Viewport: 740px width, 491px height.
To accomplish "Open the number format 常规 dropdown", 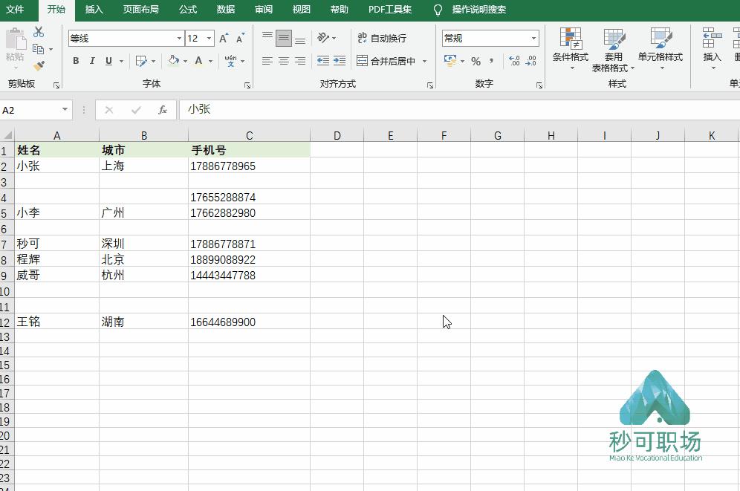I will click(x=490, y=37).
